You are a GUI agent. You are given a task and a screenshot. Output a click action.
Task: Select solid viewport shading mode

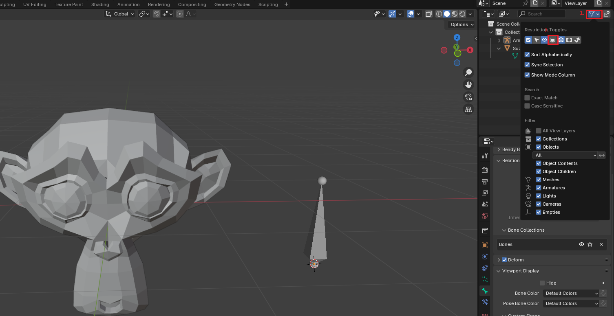pos(447,14)
